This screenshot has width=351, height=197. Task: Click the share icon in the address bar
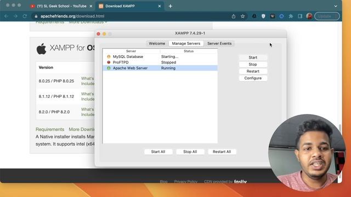(x=234, y=16)
